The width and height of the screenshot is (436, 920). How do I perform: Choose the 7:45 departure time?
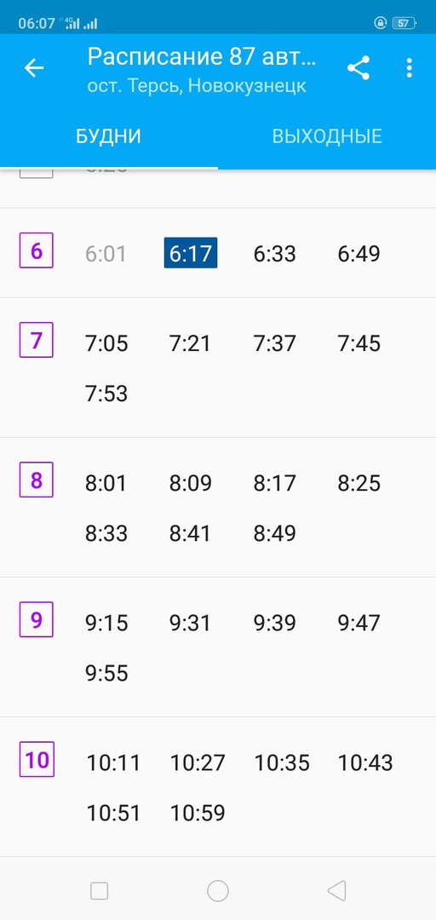359,343
